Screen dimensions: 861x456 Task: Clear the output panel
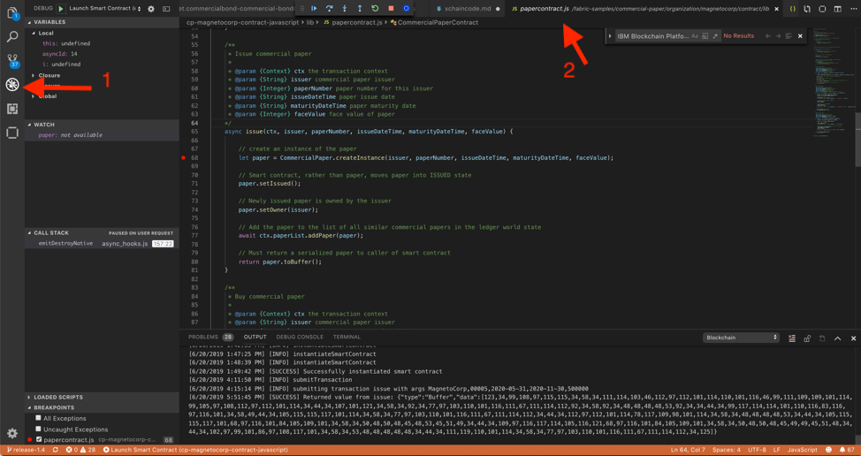(792, 338)
